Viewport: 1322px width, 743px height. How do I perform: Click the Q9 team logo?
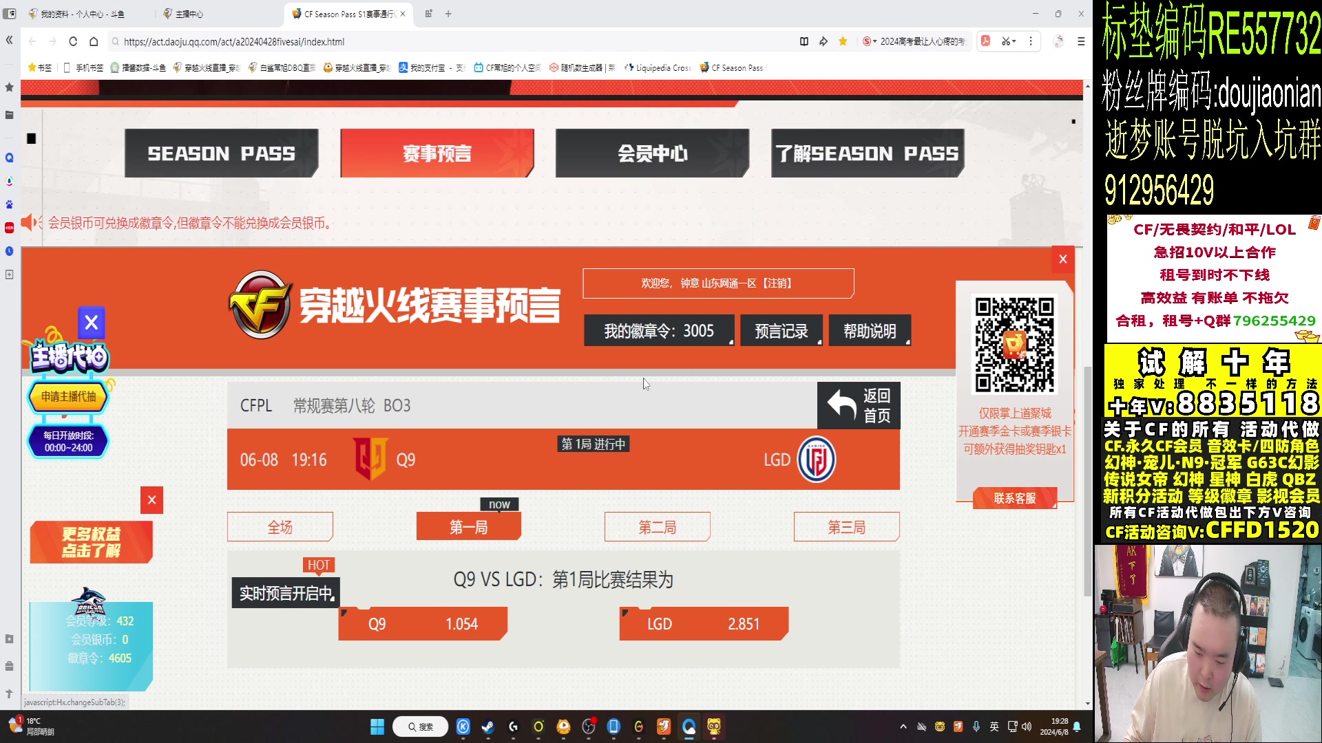tap(371, 459)
